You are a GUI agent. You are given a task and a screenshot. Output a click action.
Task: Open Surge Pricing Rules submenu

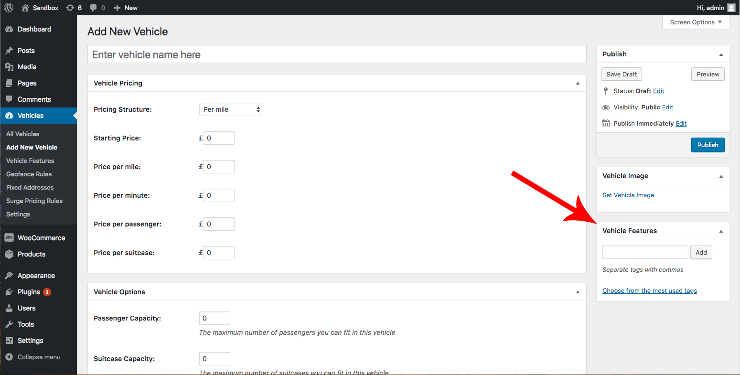point(34,201)
